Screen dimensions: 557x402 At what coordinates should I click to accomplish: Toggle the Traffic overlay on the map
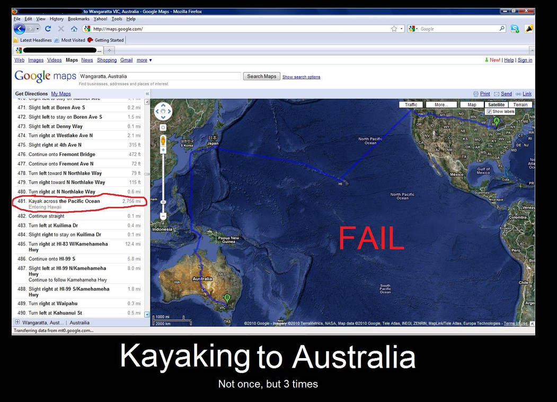point(411,104)
